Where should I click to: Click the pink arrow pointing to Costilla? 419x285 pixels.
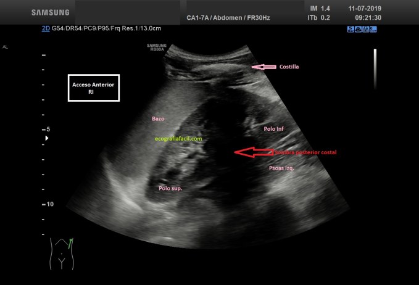click(264, 67)
